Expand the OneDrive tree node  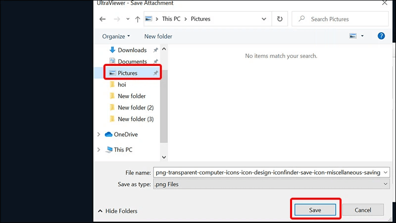[99, 134]
